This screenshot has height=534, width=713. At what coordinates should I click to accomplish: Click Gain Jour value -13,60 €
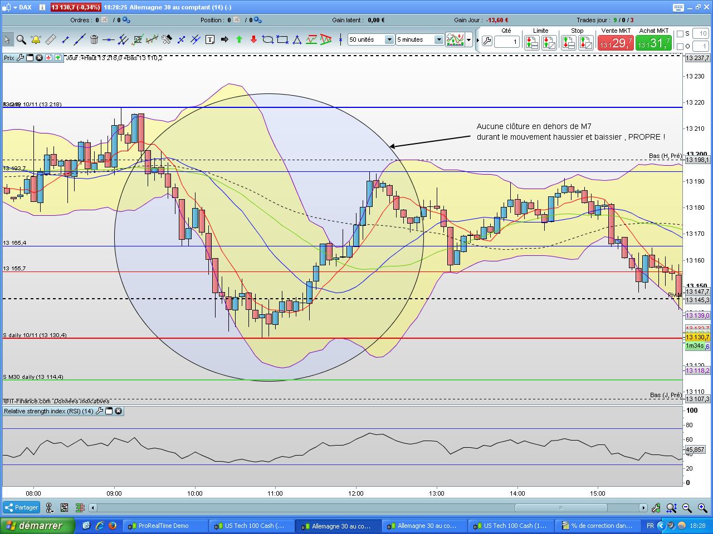(497, 20)
